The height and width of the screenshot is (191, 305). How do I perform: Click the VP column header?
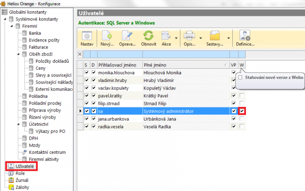[x=234, y=65]
